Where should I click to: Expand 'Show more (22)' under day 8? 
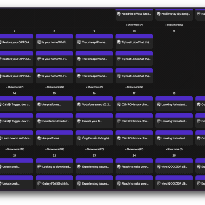pos(54,87)
